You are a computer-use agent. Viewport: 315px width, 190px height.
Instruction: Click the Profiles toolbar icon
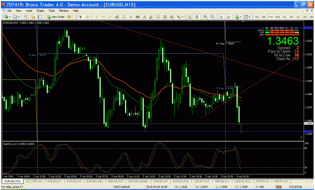point(15,17)
